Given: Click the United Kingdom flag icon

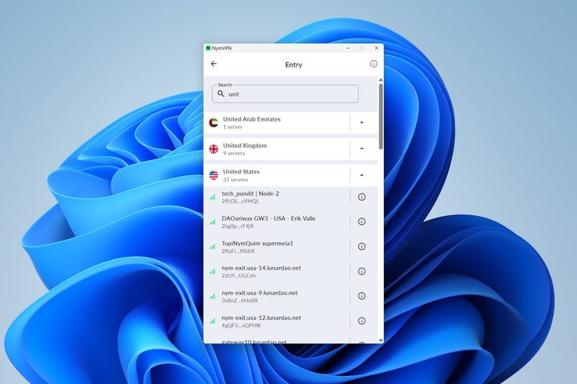Looking at the screenshot, I should click(x=213, y=149).
